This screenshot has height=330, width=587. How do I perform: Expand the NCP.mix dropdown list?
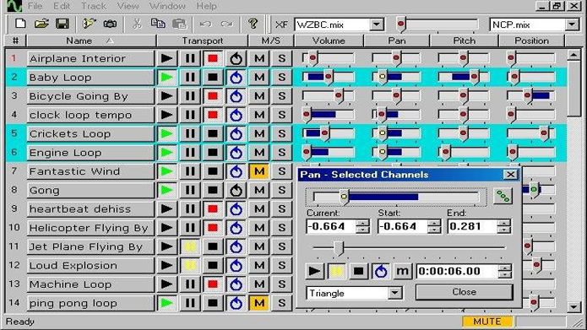[572, 24]
